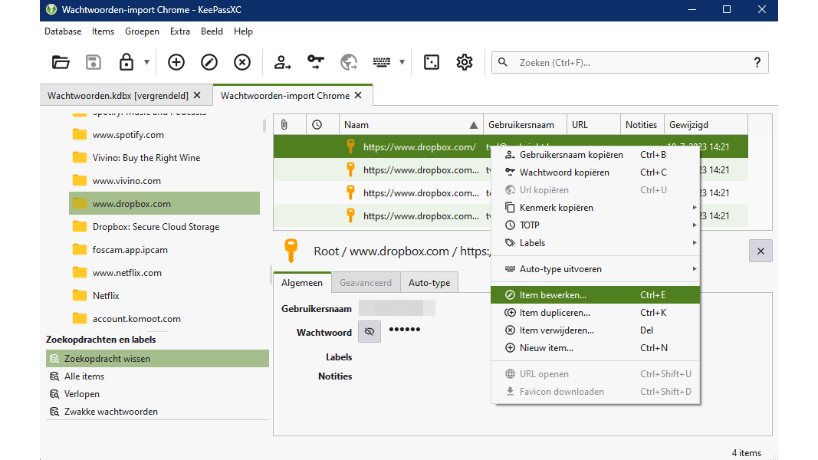
Task: Open the Extra menu
Action: pyautogui.click(x=180, y=31)
